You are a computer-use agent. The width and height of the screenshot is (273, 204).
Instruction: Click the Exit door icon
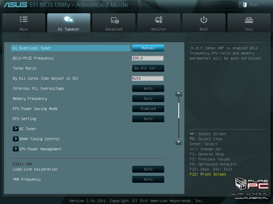point(245,5)
